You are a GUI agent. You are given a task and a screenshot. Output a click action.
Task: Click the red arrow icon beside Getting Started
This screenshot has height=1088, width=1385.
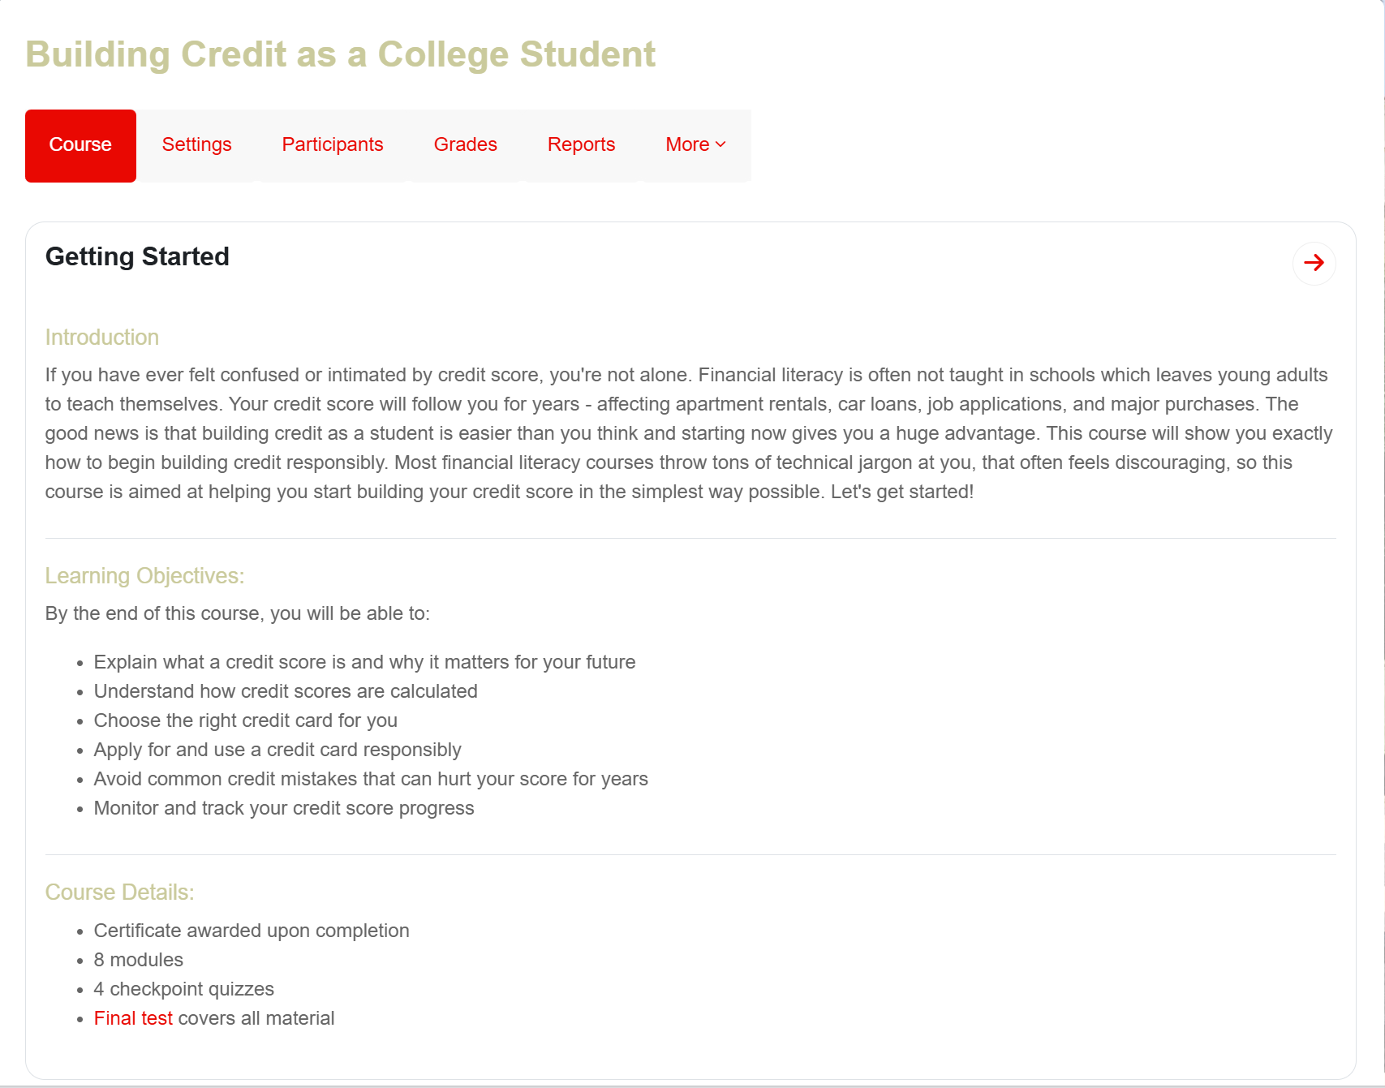click(1314, 263)
